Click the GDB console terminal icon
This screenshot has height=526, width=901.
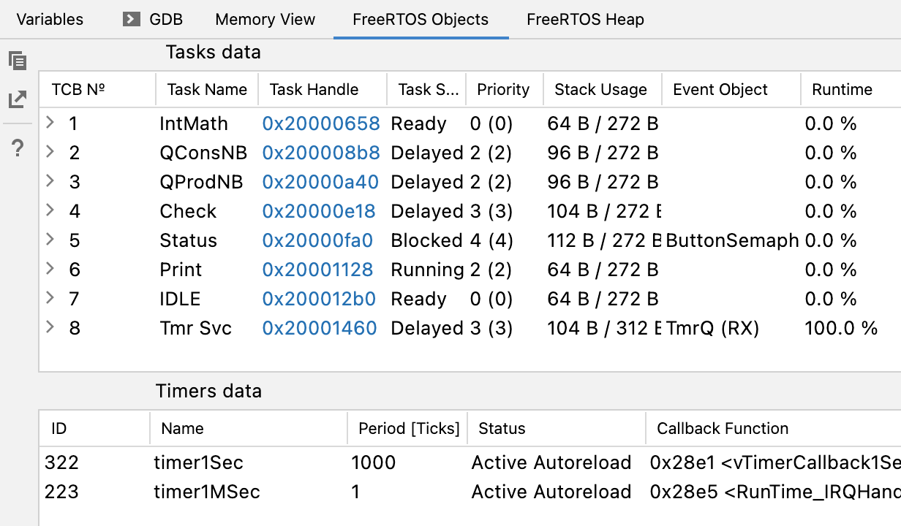132,19
